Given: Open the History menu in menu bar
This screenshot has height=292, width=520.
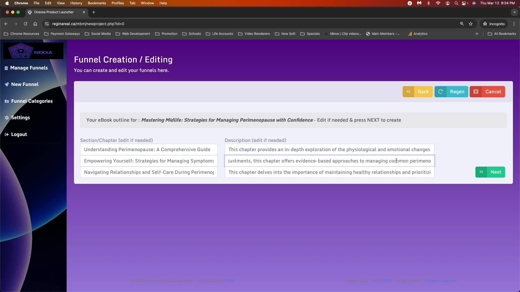Looking at the screenshot, I should 76,3.
